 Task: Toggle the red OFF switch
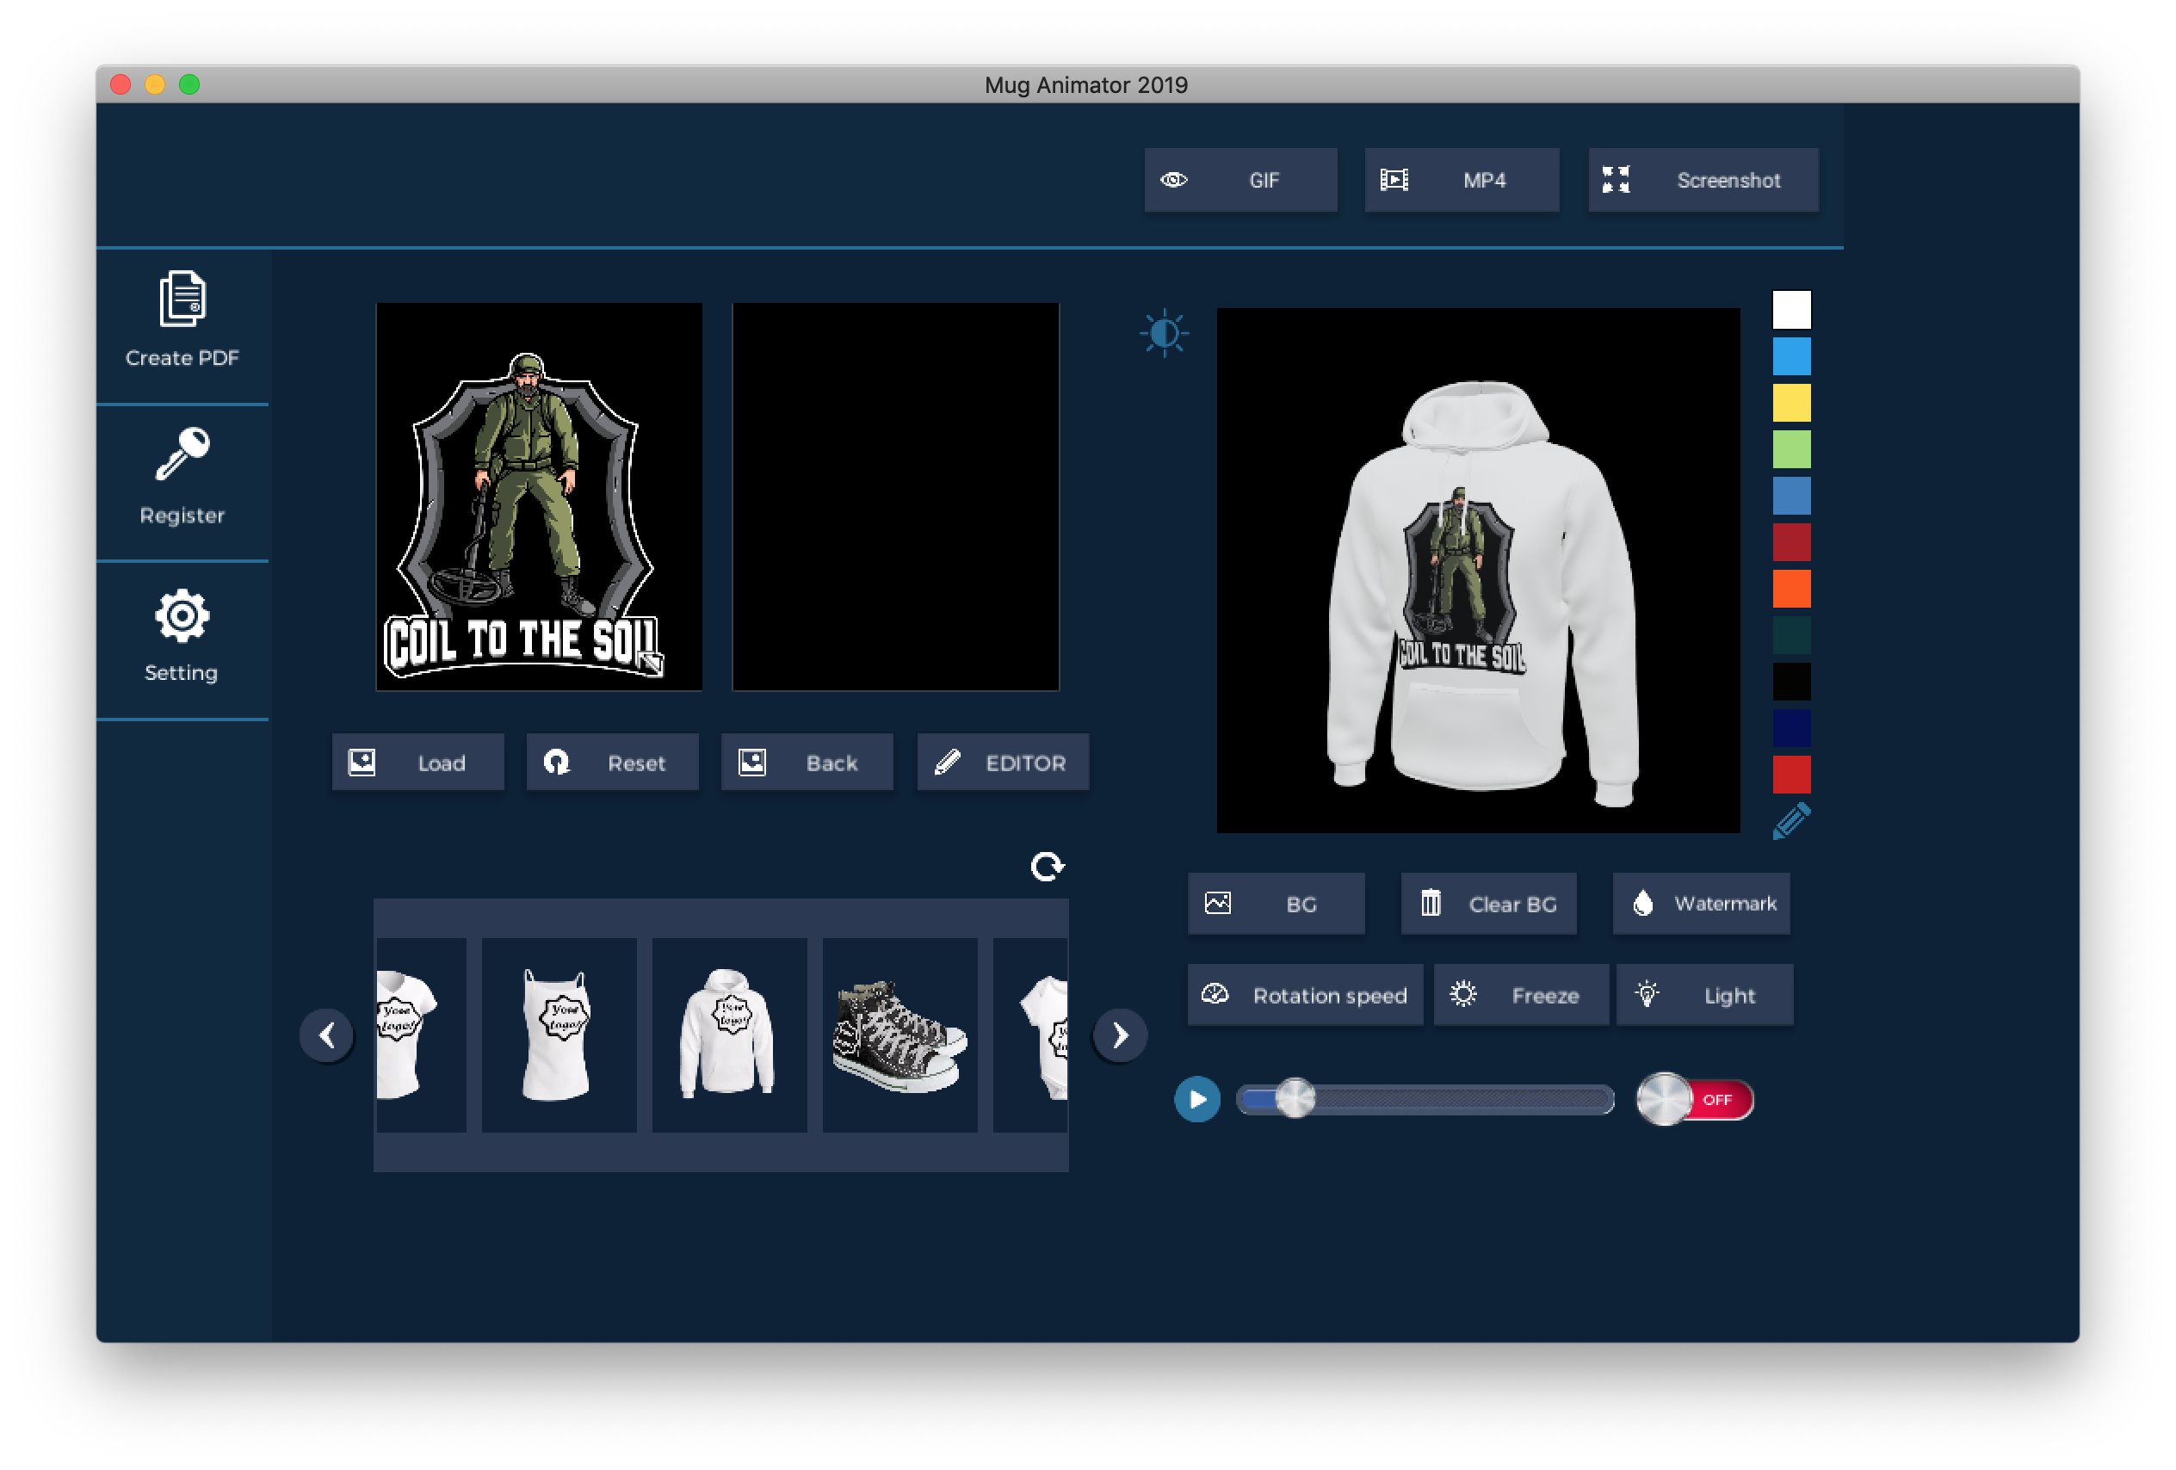[1695, 1099]
